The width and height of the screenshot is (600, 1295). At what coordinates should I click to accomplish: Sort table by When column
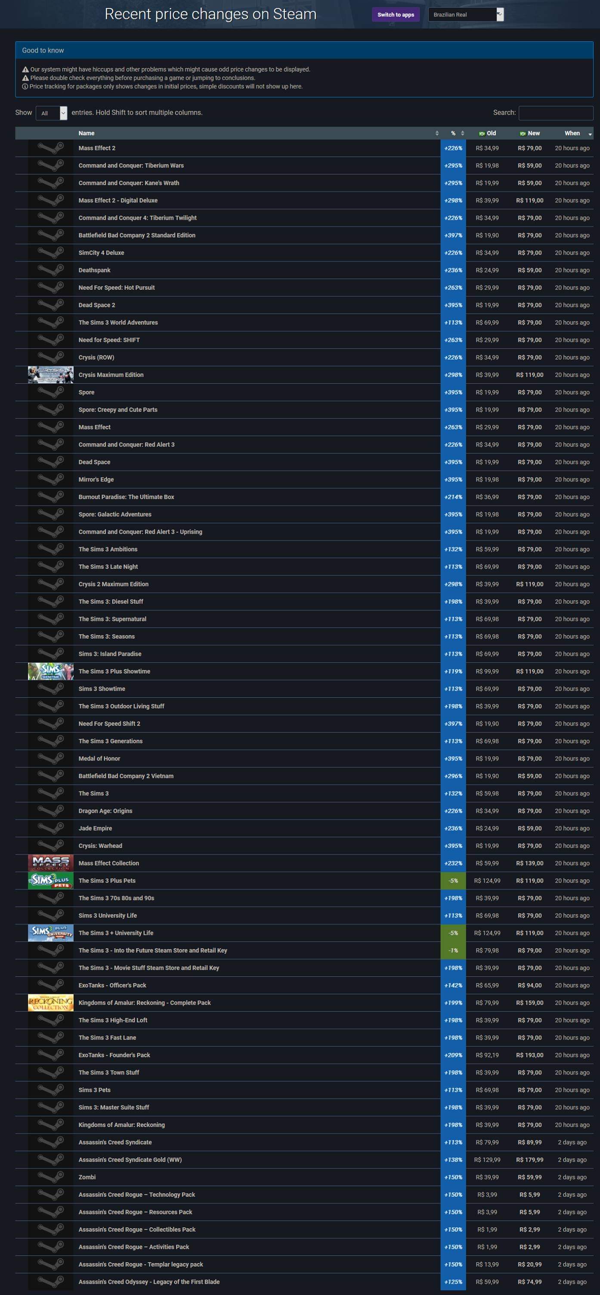pyautogui.click(x=572, y=133)
